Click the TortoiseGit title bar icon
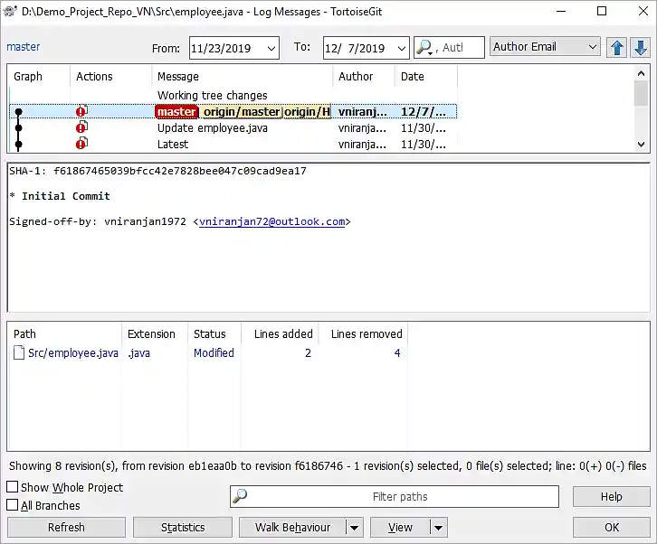The height and width of the screenshot is (544, 657). pyautogui.click(x=11, y=12)
